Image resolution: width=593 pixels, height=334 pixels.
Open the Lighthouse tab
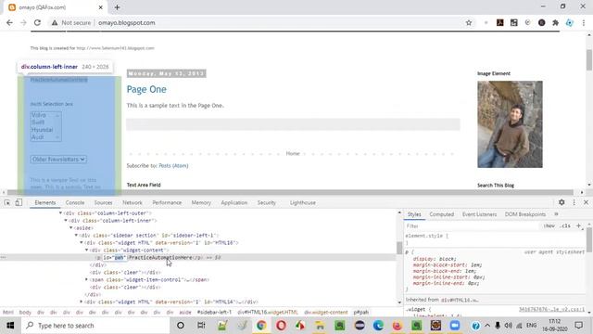[x=303, y=203]
